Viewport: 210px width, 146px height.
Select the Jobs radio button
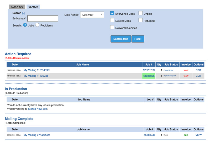point(25,25)
